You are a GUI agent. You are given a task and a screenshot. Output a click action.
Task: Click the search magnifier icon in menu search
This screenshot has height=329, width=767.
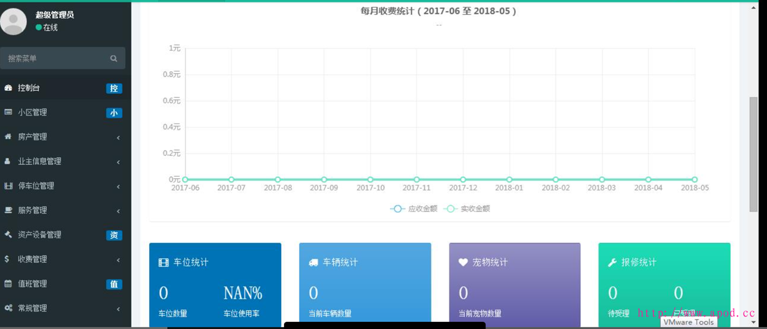pyautogui.click(x=113, y=59)
